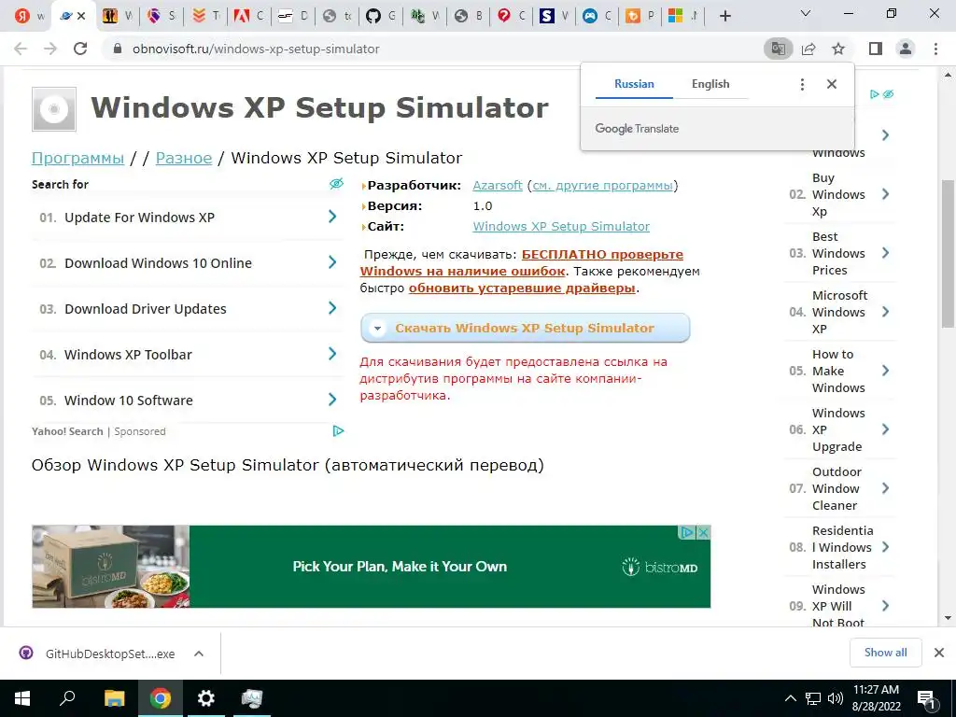Open Chrome's three-dot main menu
Image resolution: width=956 pixels, height=717 pixels.
pos(935,49)
